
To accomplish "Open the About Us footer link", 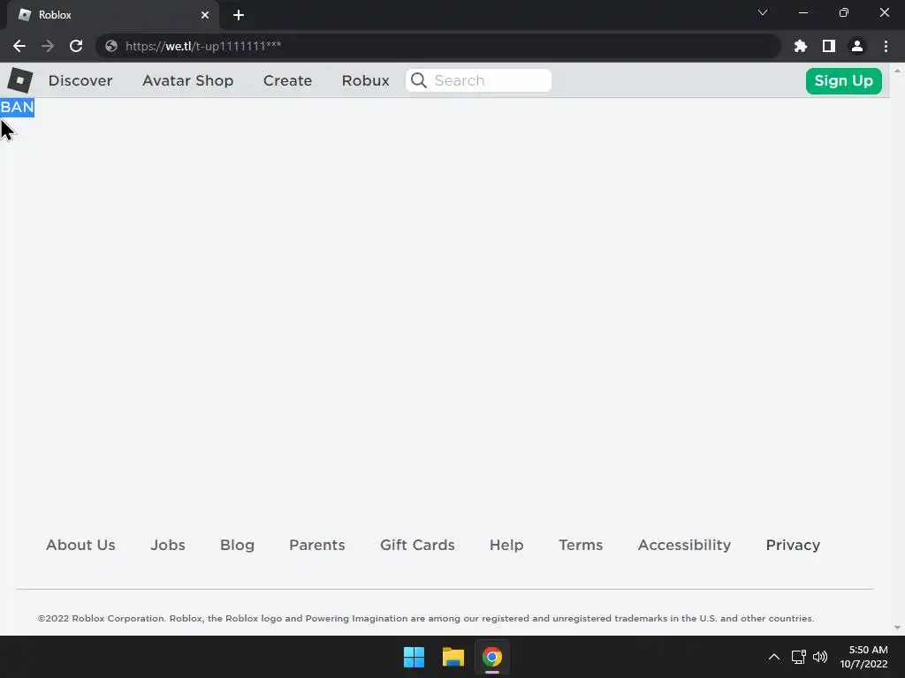I will (x=80, y=545).
